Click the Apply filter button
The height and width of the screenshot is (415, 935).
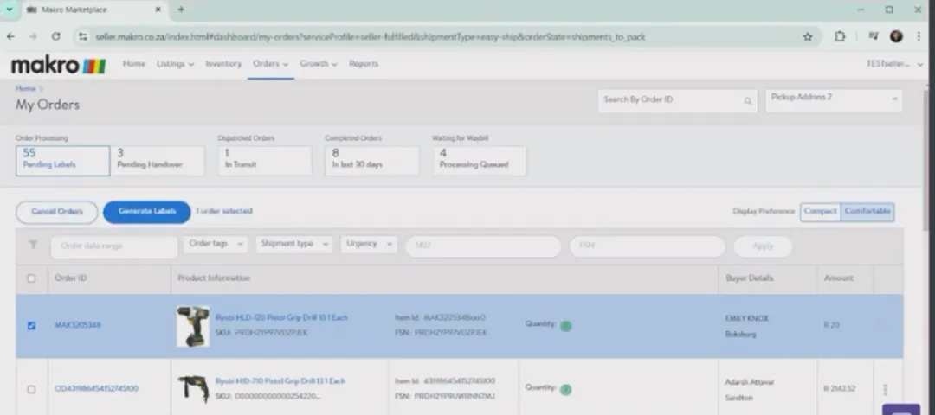pos(763,246)
